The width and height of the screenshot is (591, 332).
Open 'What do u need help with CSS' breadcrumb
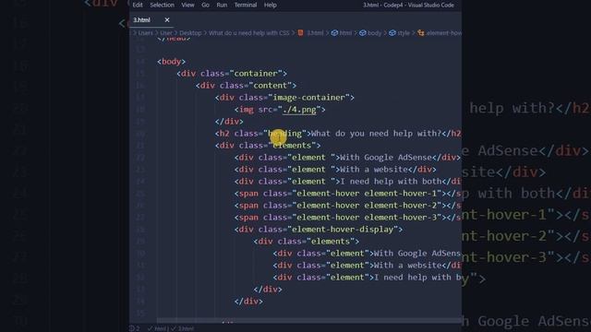click(x=248, y=33)
